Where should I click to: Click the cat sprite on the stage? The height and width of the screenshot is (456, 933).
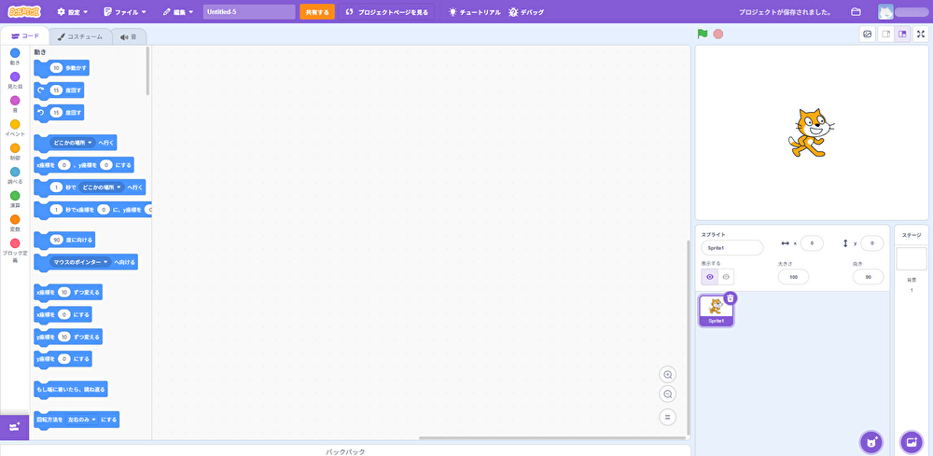810,132
